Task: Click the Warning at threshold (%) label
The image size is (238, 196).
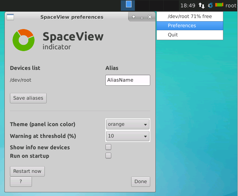Action: point(43,136)
